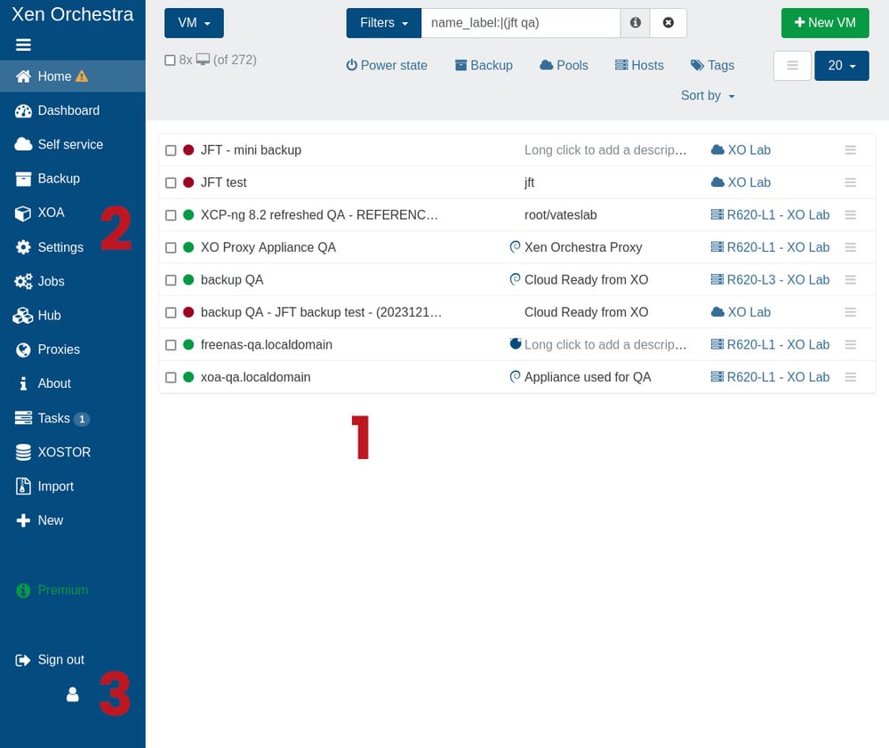The height and width of the screenshot is (748, 889).
Task: Expand the Filters dropdown
Action: click(383, 23)
